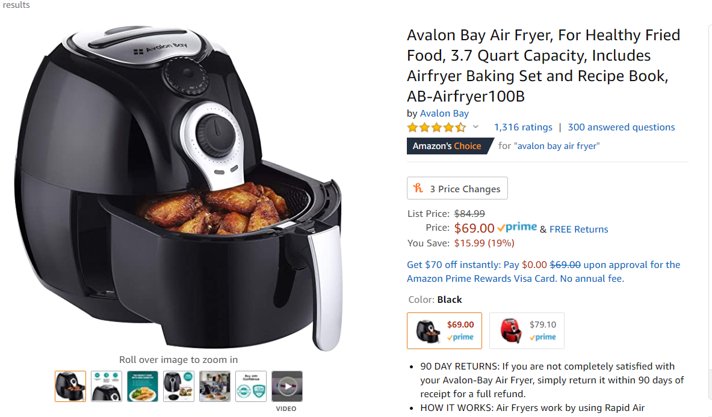Click the star rating icons
Viewport: 712px width, 417px height.
[x=436, y=127]
